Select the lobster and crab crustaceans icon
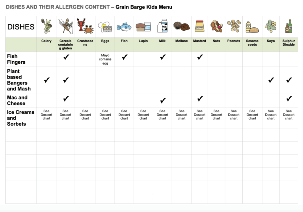 point(85,26)
